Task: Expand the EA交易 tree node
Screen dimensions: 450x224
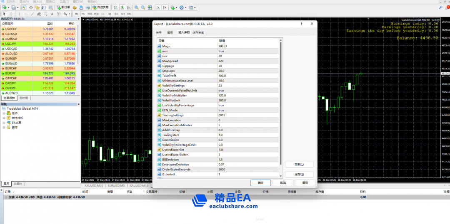Action: 4,123
